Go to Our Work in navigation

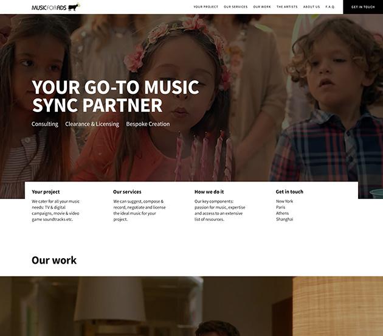click(x=262, y=7)
